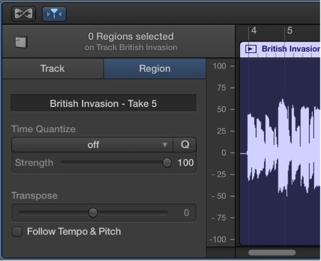Apply quantize with the Q button
This screenshot has height=261, width=321.
coord(185,145)
